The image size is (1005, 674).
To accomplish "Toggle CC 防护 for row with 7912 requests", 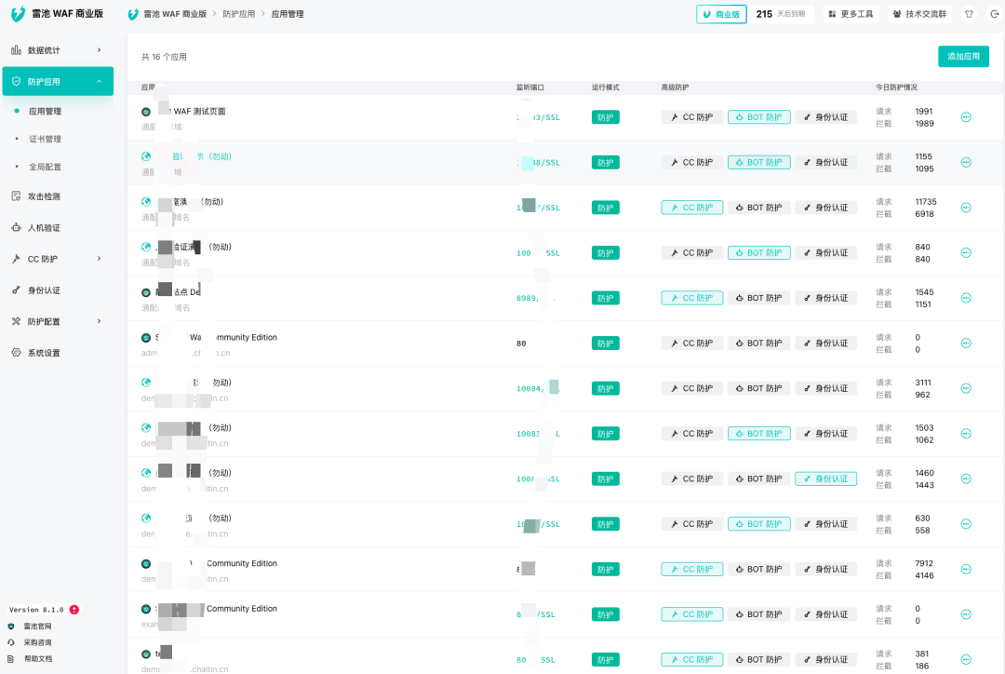I will pos(692,570).
